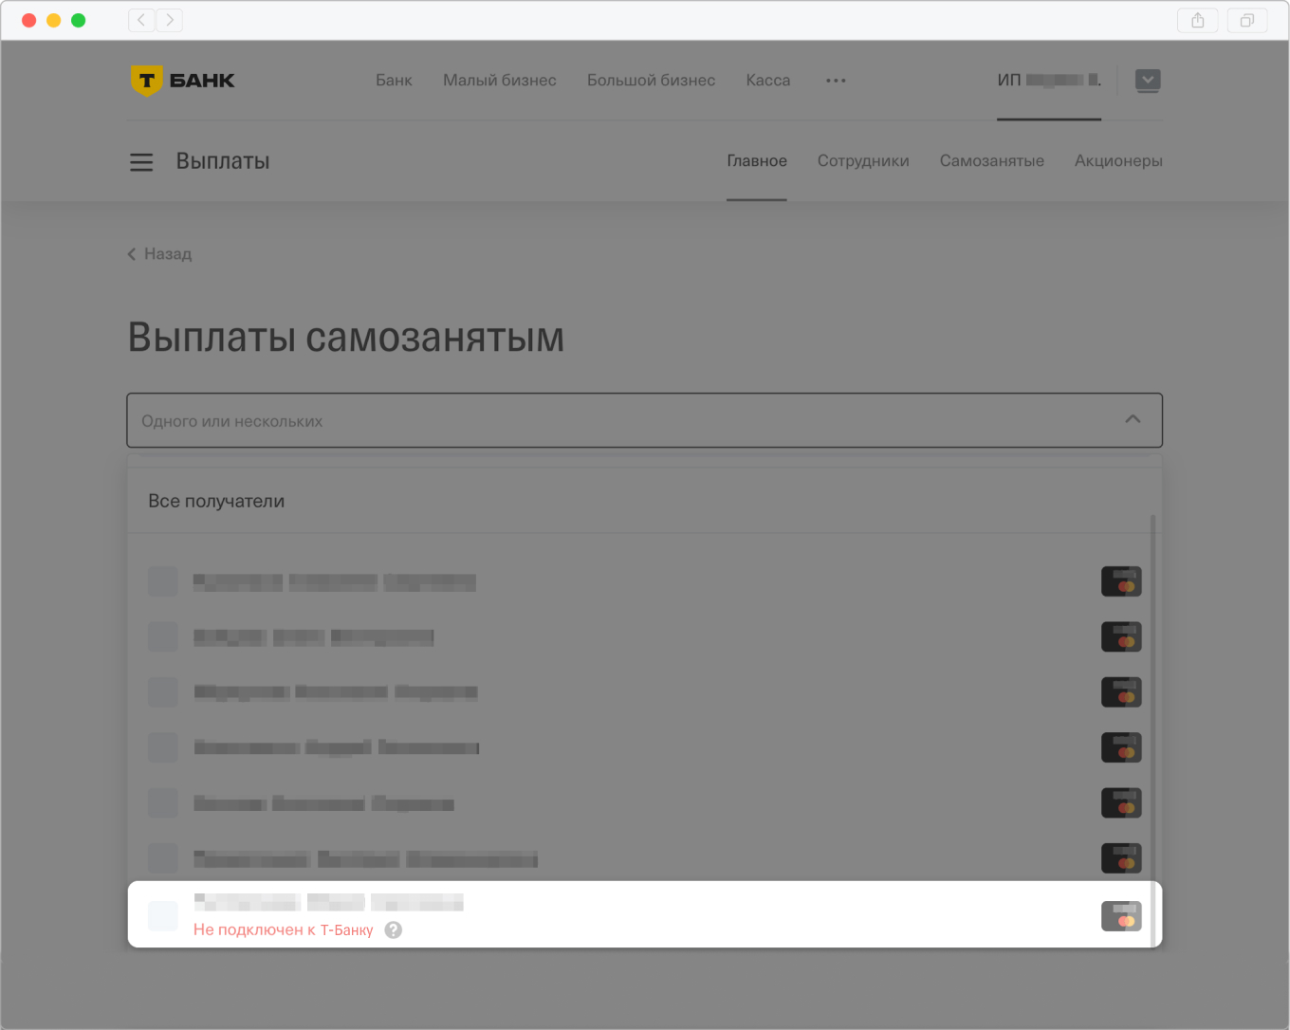1290x1030 pixels.
Task: Open the hamburger navigation menu
Action: (x=141, y=161)
